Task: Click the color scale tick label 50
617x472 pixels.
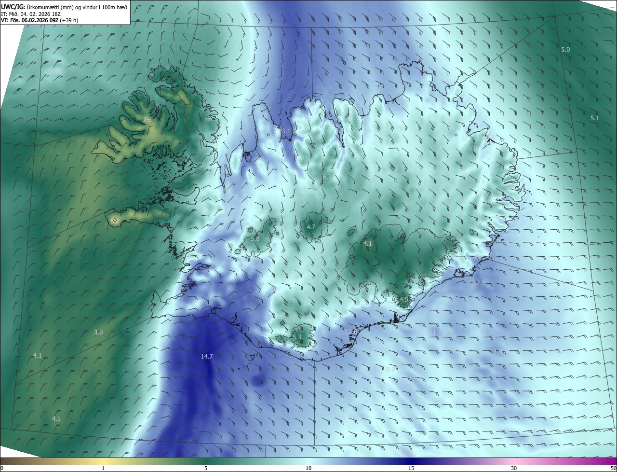Action: click(613, 469)
